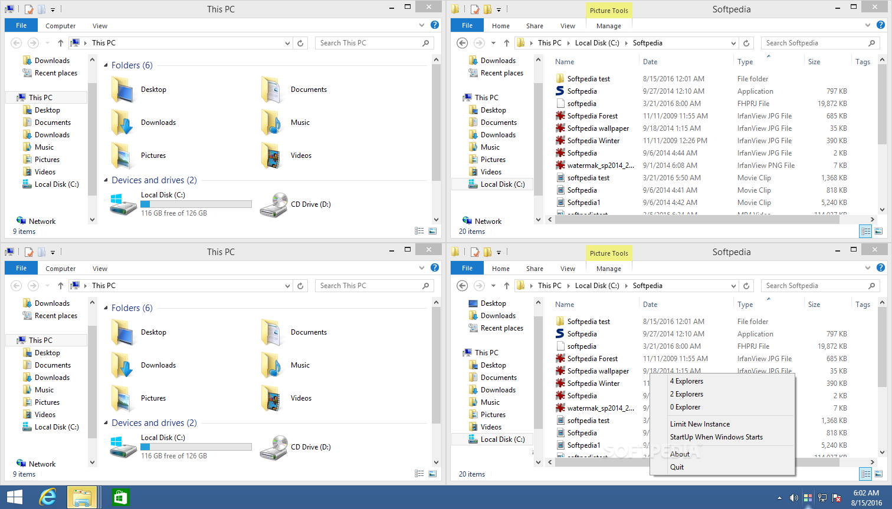Switch to large icons view in top-right Softpedia window
892x509 pixels.
(x=878, y=232)
